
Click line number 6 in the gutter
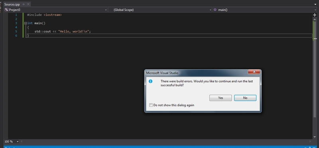[x=16, y=36]
